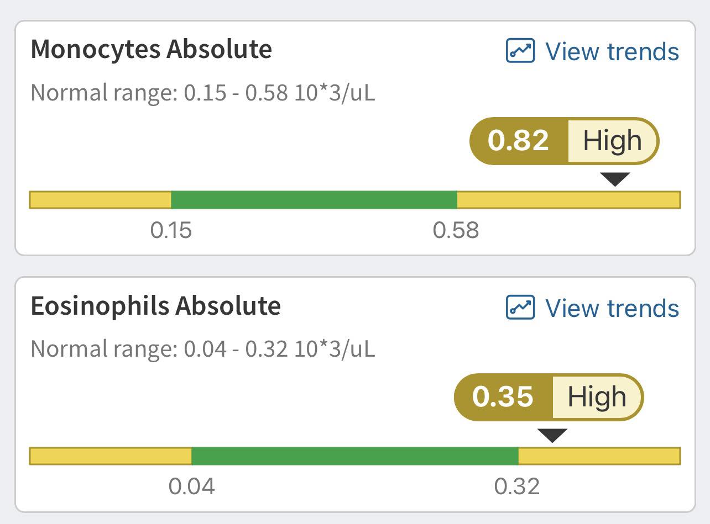Select the Monocytes Absolute heading

click(152, 49)
